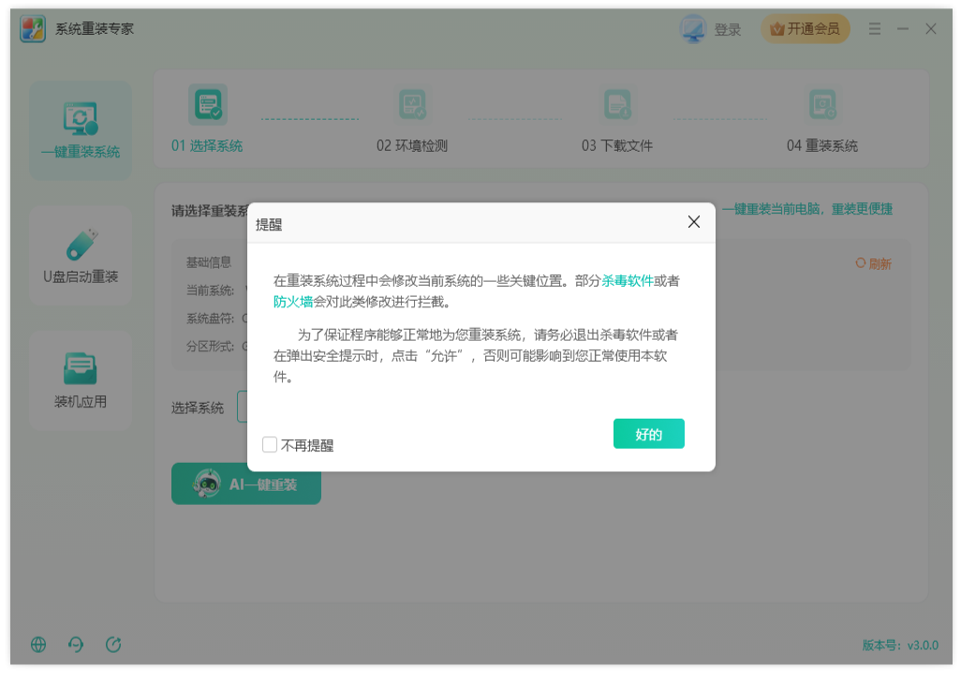The width and height of the screenshot is (961, 680).
Task: Click the AI一键重装 button
Action: 246,484
